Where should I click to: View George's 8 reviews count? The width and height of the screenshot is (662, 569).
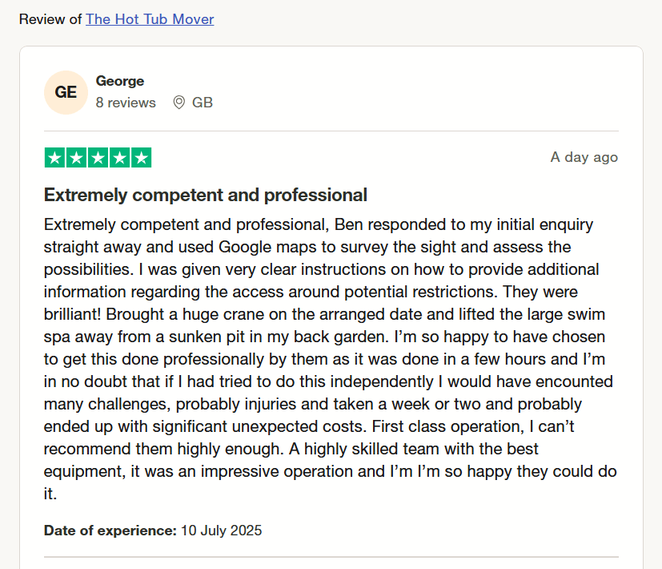tap(126, 103)
